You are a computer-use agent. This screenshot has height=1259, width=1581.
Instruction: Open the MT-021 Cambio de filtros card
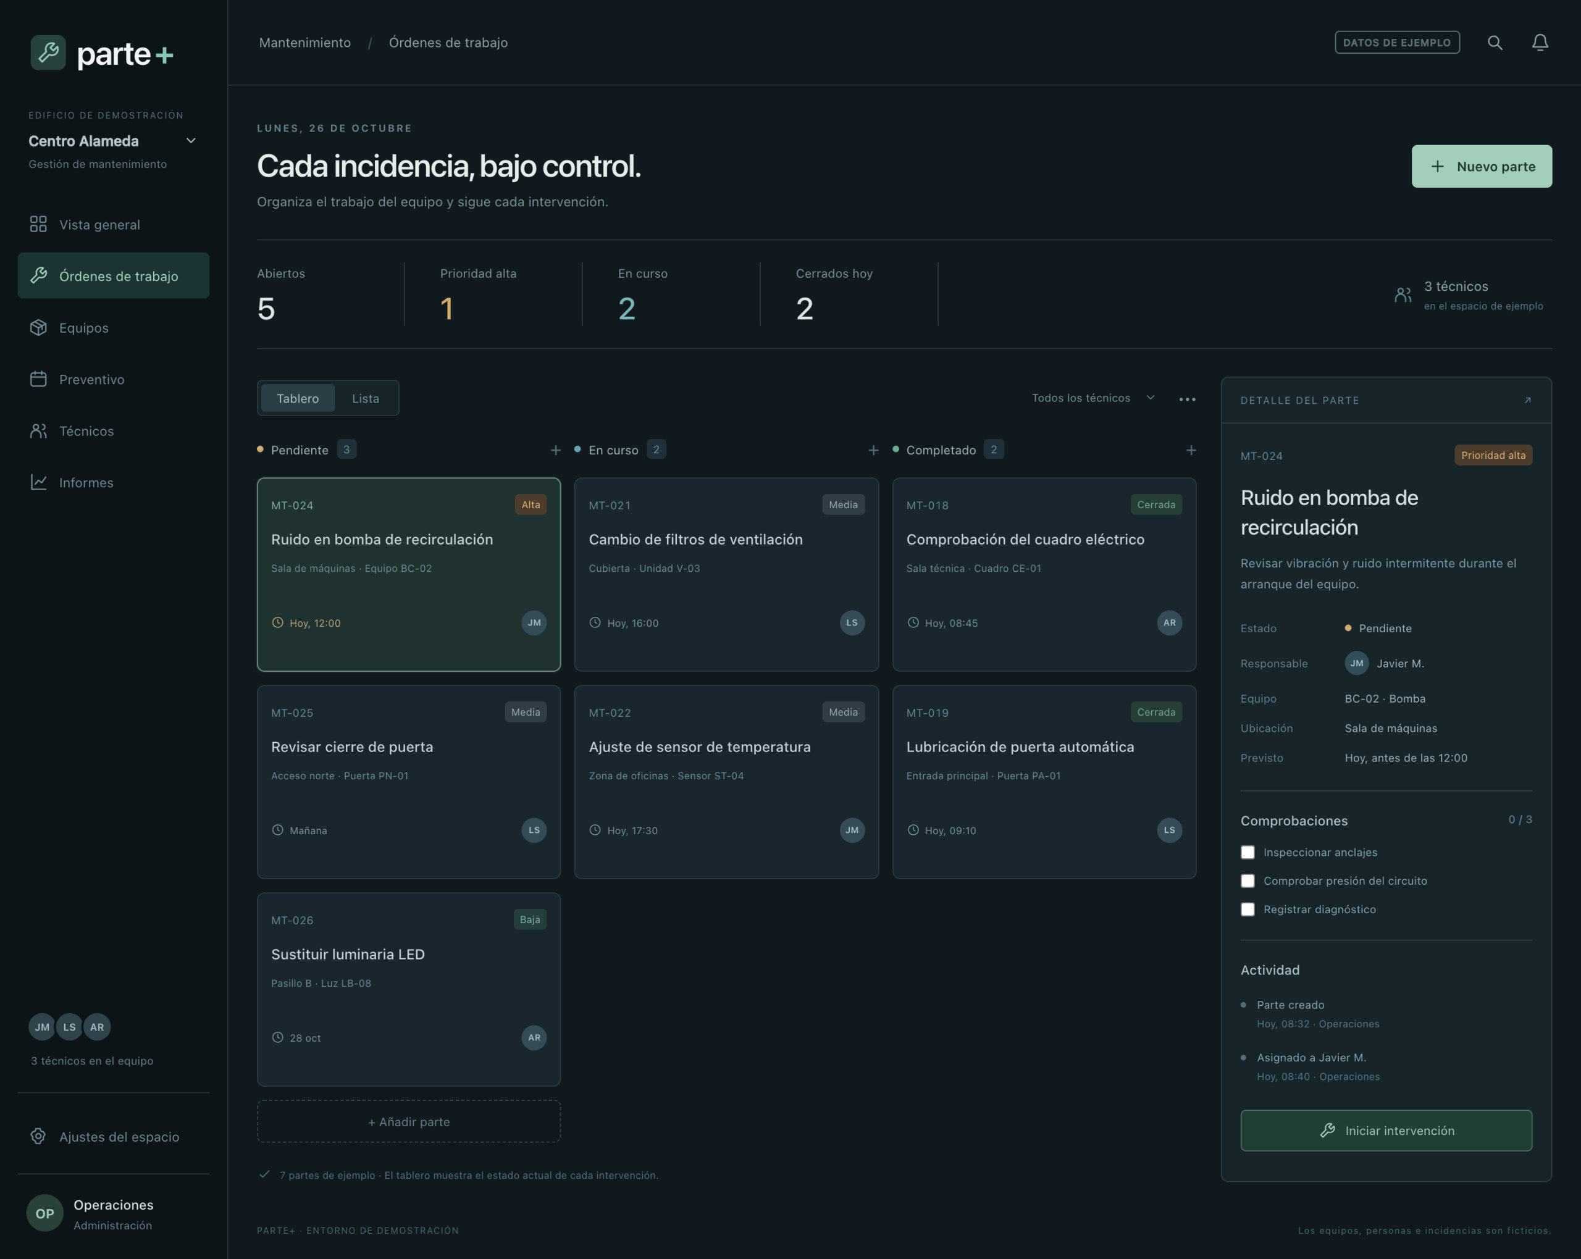pyautogui.click(x=726, y=574)
